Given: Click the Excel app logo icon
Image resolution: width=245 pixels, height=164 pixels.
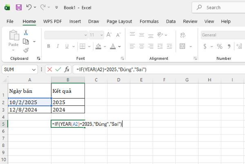Looking at the screenshot, I should (7, 7).
